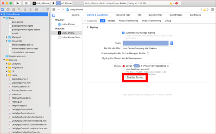Image resolution: width=216 pixels, height=134 pixels.
Task: Click the add Capability button
Action: 90,21
